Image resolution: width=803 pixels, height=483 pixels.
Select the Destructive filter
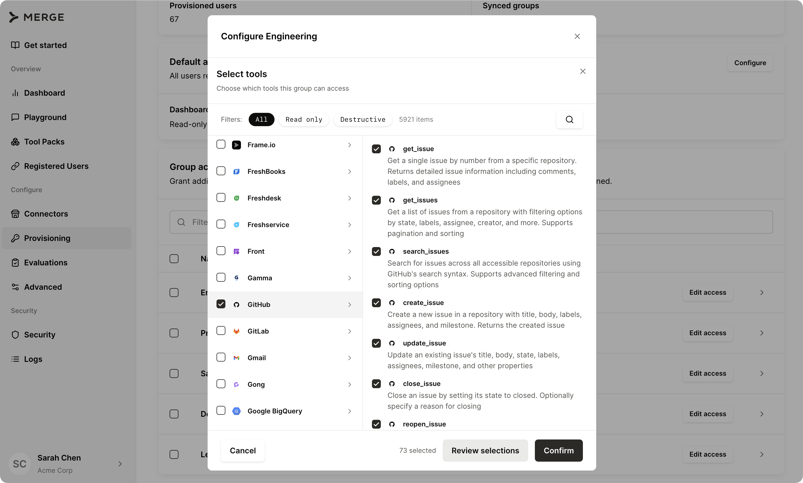[363, 120]
